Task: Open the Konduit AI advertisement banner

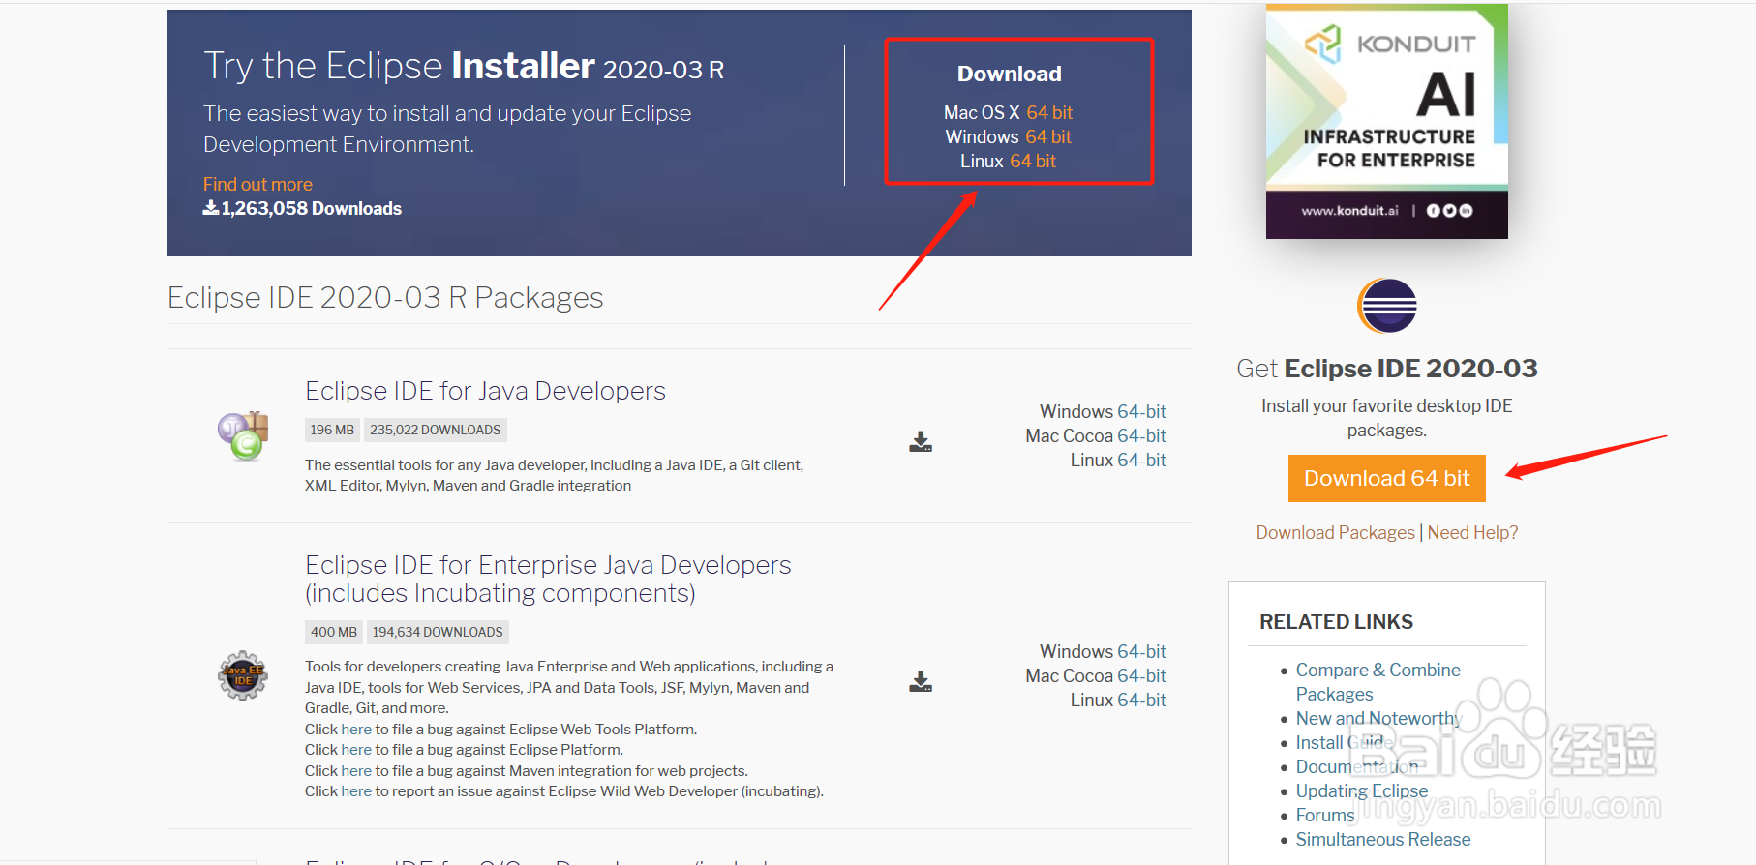Action: [x=1387, y=122]
